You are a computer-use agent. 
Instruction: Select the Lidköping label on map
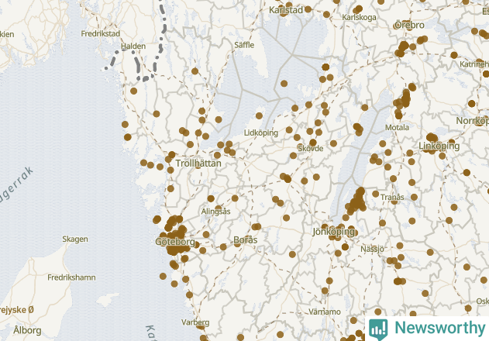(x=261, y=133)
